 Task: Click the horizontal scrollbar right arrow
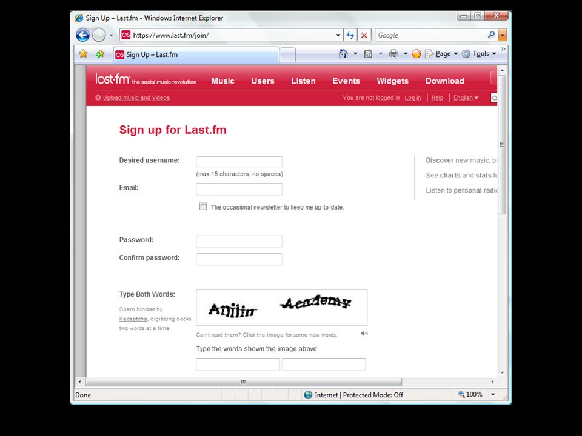point(492,382)
